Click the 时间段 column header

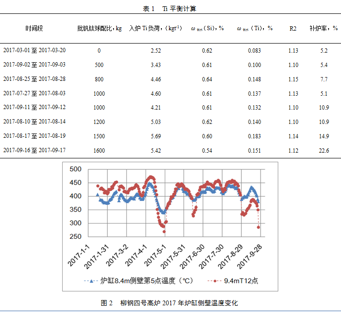(34, 28)
